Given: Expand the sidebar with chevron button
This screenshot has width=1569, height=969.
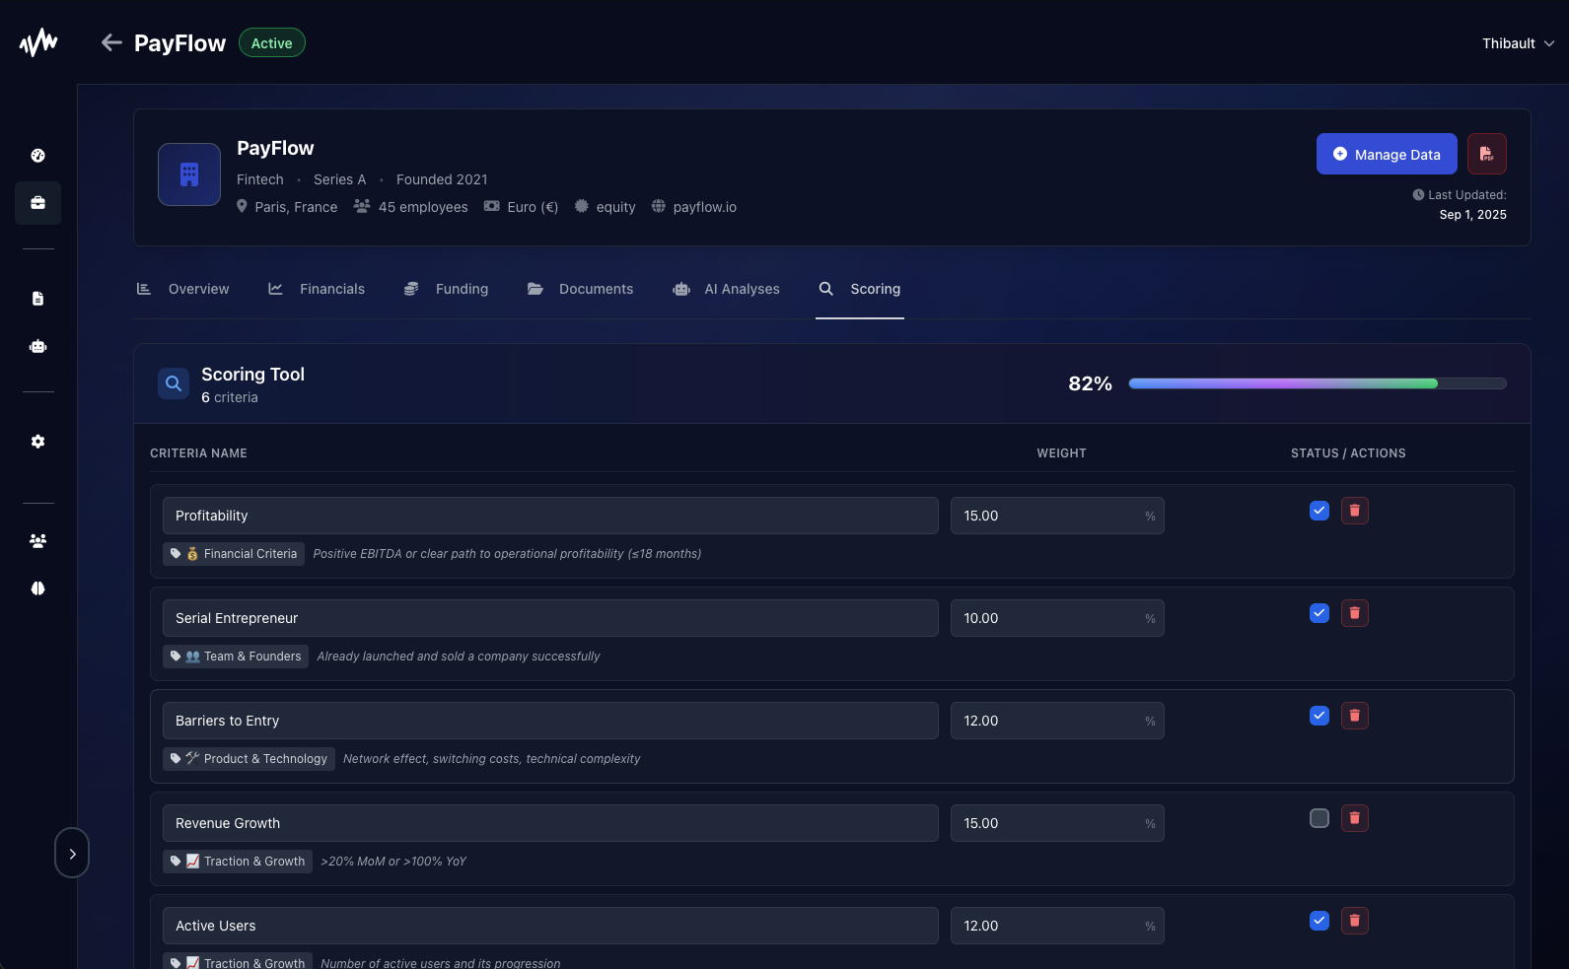Looking at the screenshot, I should point(72,854).
